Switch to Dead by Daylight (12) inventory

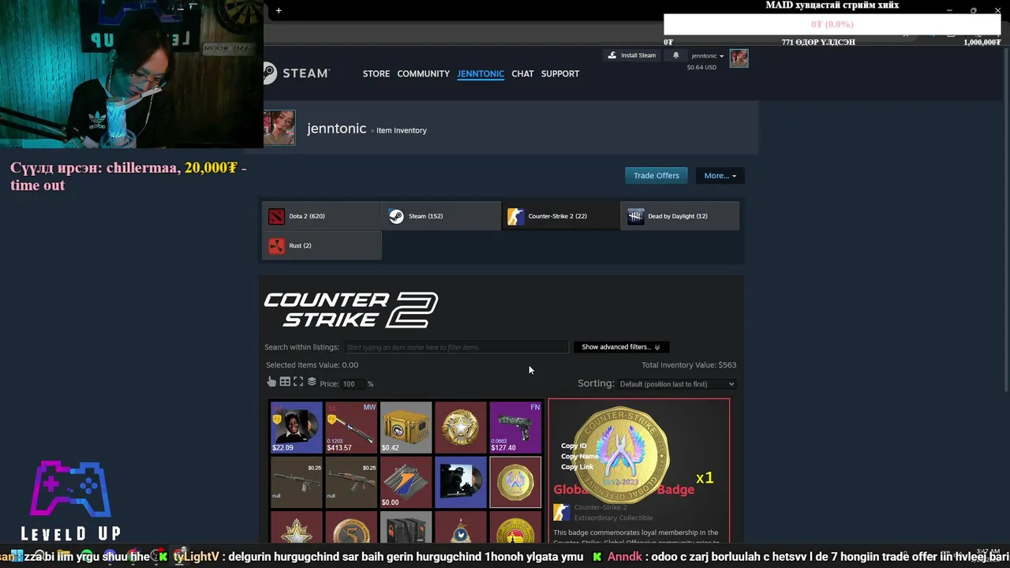680,216
